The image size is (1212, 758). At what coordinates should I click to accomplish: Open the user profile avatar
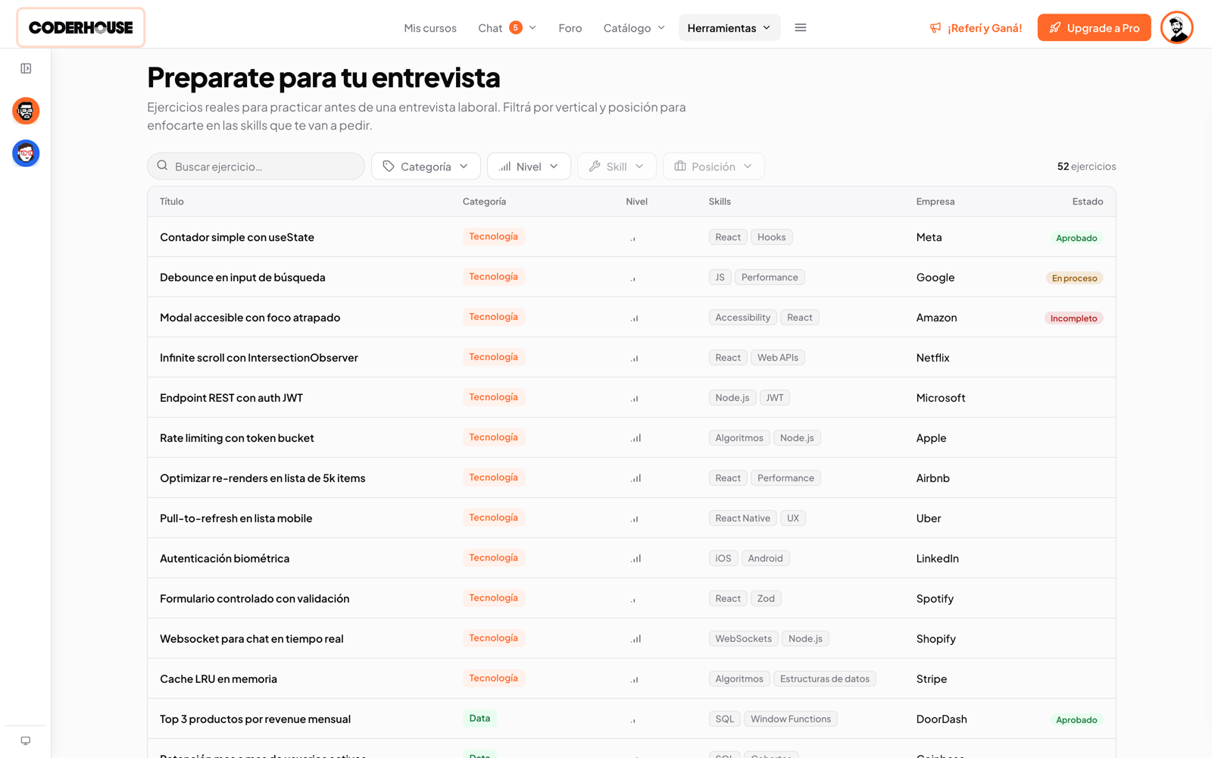pyautogui.click(x=1176, y=28)
